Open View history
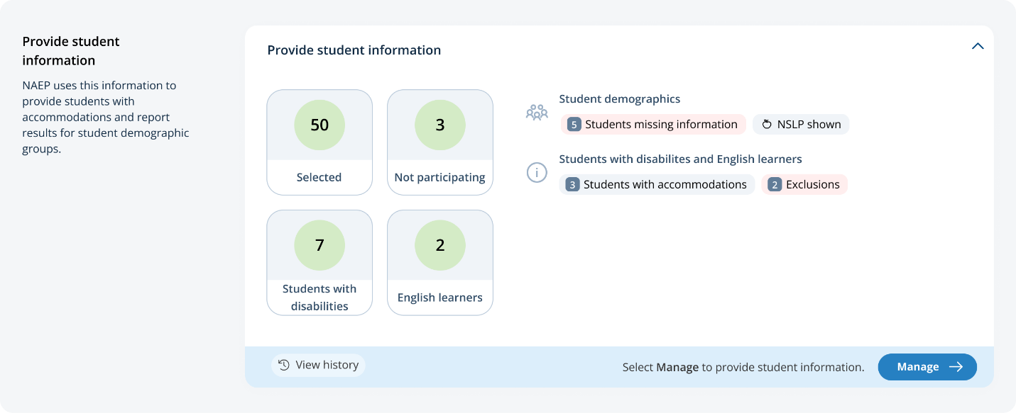Image resolution: width=1016 pixels, height=413 pixels. click(319, 366)
